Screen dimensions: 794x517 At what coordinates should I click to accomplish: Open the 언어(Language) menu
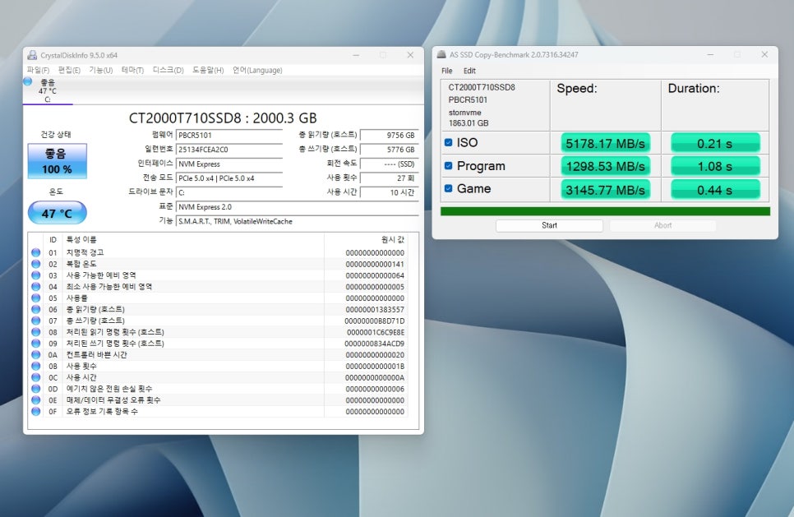click(257, 70)
